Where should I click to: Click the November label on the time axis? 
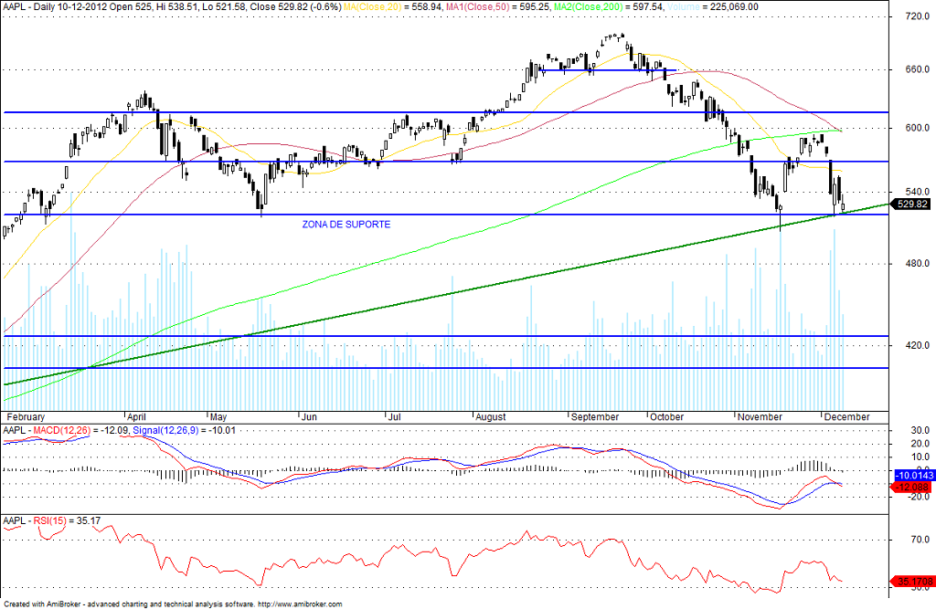[760, 417]
